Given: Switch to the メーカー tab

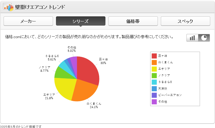Looking at the screenshot, I should pos(28,21).
